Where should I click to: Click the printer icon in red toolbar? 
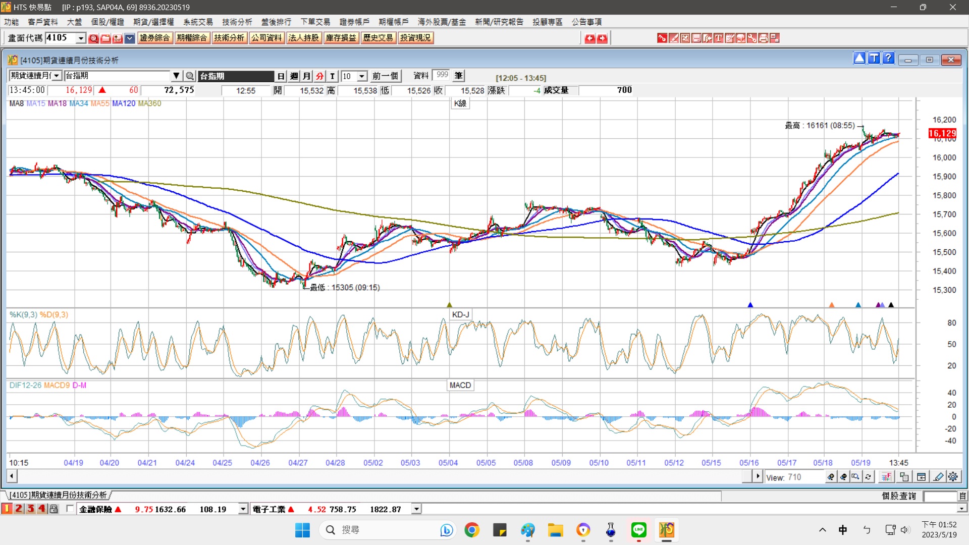(763, 38)
